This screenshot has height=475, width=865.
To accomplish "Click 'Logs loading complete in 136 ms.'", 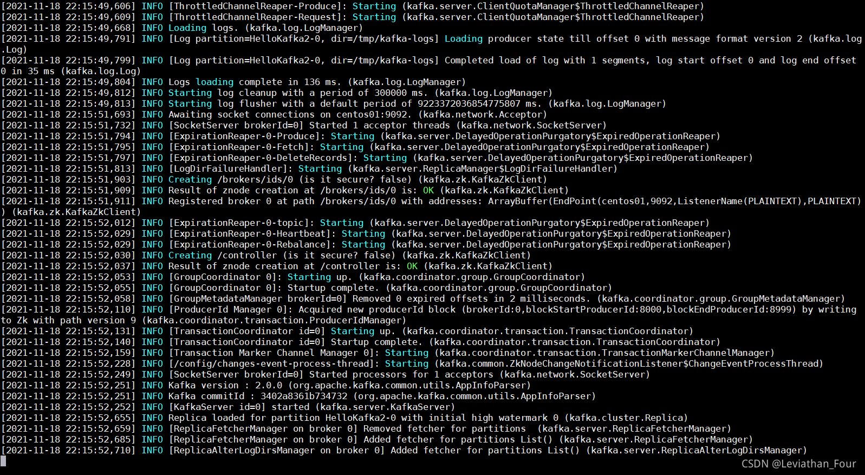I will click(255, 82).
